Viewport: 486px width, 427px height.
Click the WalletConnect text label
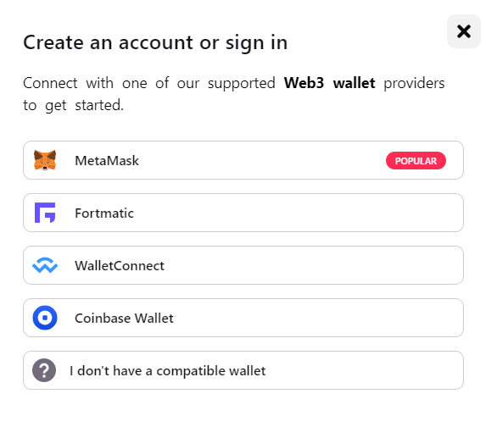[120, 266]
